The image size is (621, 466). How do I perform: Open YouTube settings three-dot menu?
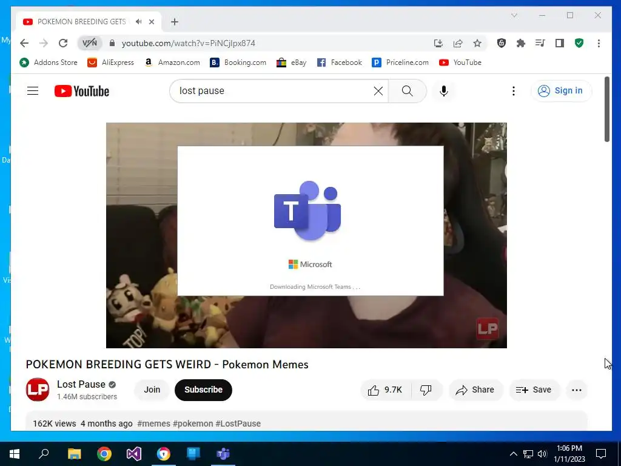click(x=514, y=91)
